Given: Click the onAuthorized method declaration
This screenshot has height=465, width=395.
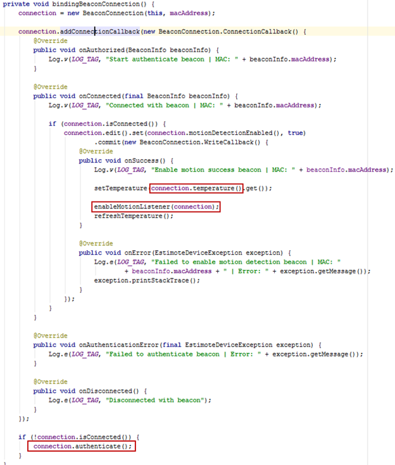Looking at the screenshot, I should point(126,50).
